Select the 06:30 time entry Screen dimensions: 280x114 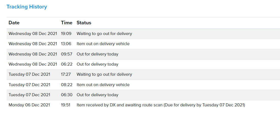(x=66, y=95)
